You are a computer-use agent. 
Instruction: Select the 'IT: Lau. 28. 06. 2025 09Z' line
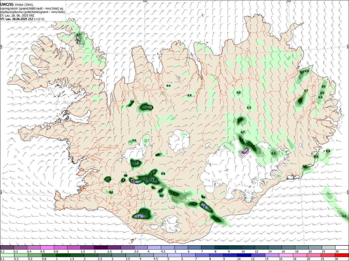tap(17, 15)
